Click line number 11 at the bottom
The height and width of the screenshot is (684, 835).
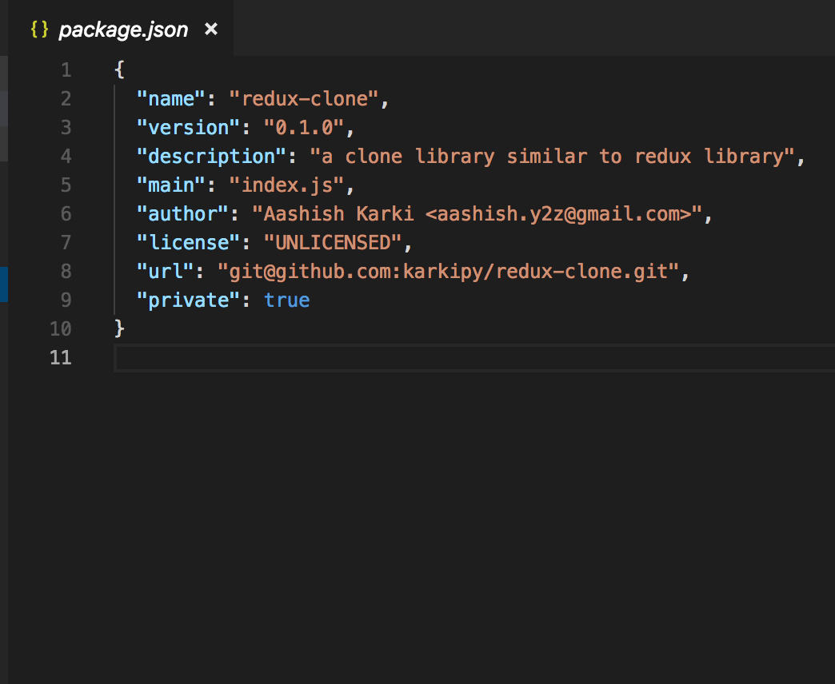[60, 357]
